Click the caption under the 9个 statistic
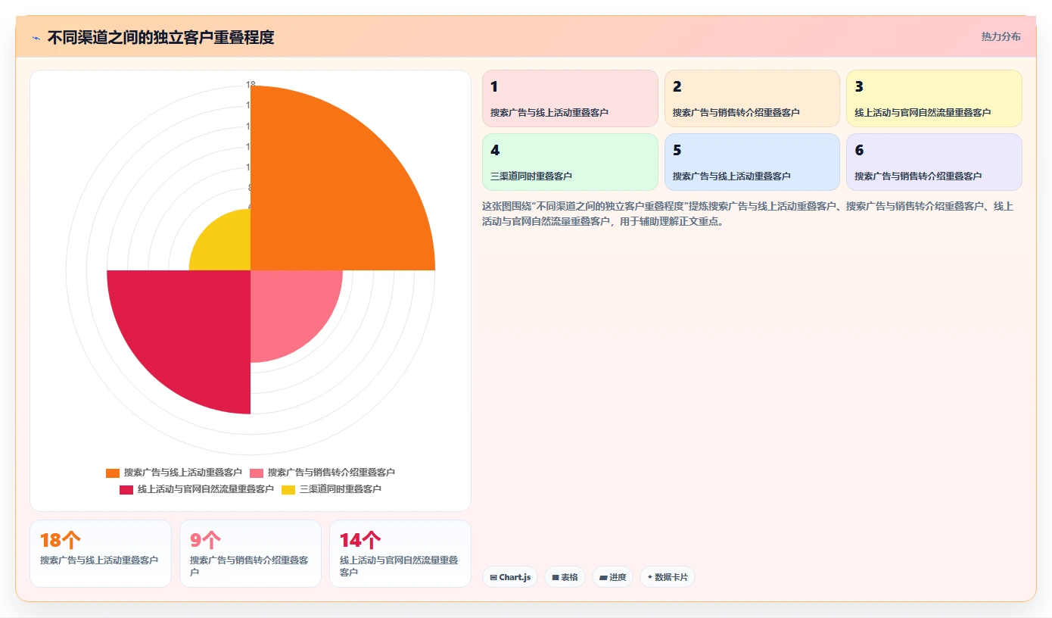This screenshot has height=618, width=1052. point(249,566)
